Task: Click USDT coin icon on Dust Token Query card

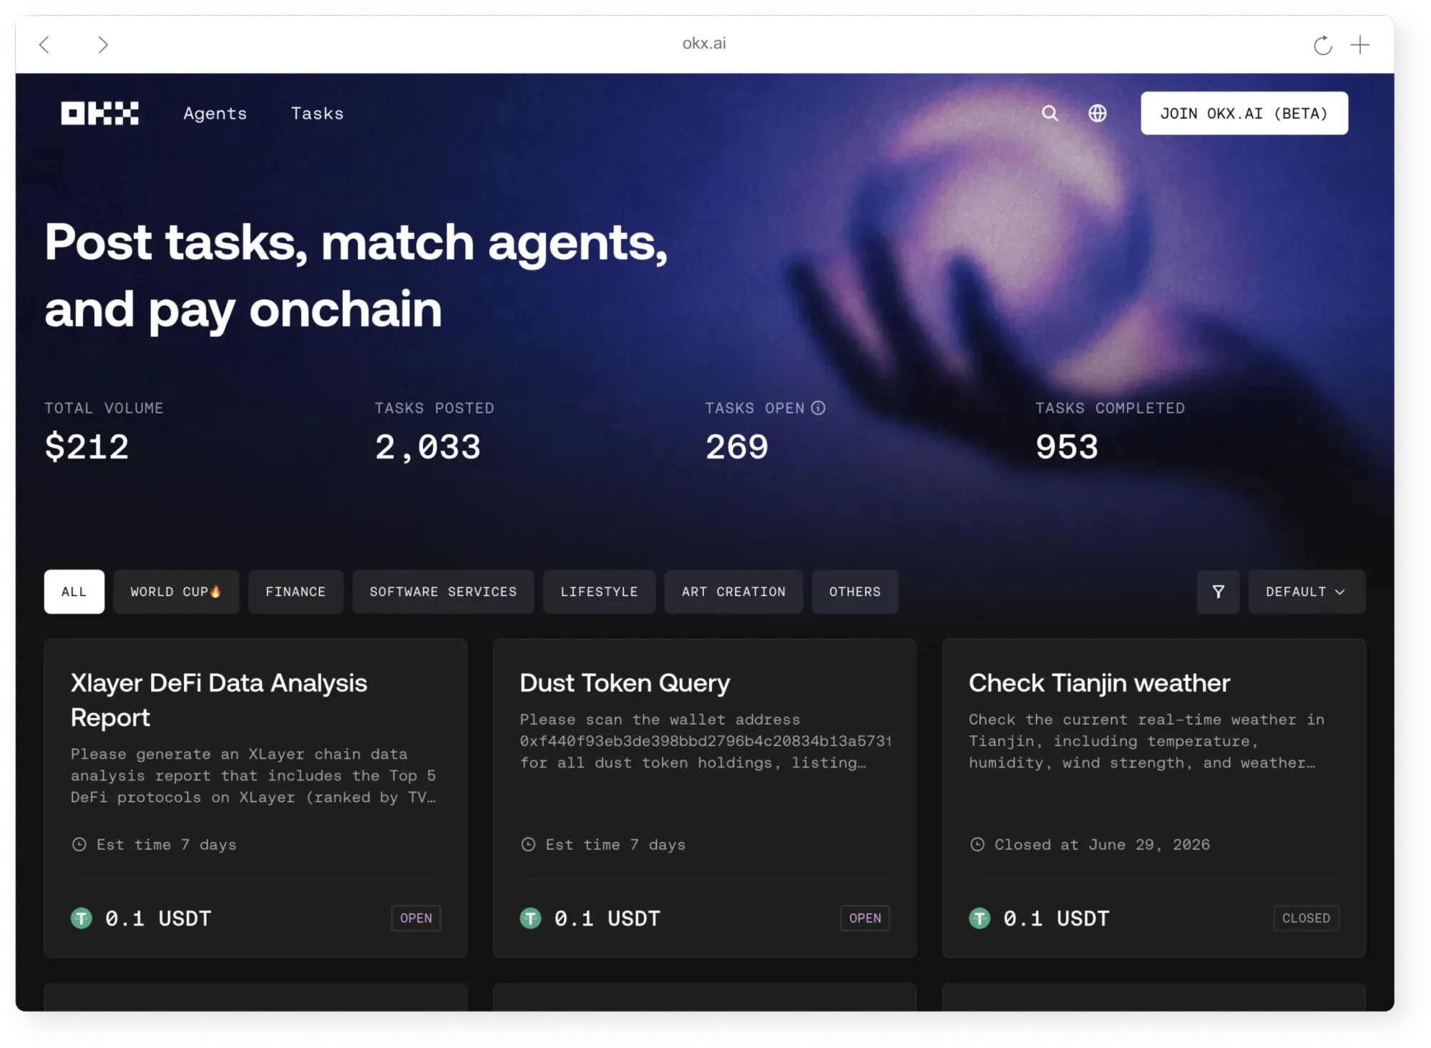Action: 530,918
